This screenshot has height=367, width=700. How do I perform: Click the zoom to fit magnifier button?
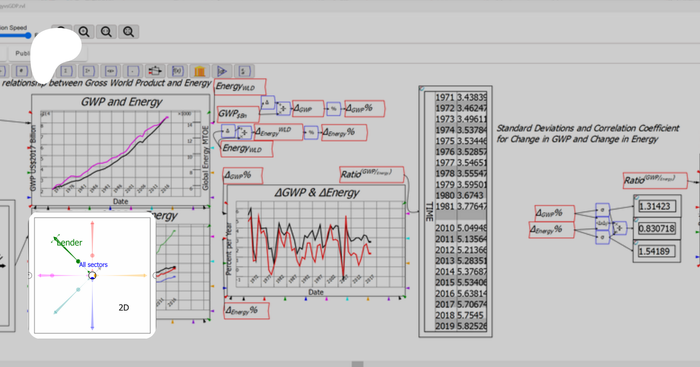pyautogui.click(x=128, y=31)
